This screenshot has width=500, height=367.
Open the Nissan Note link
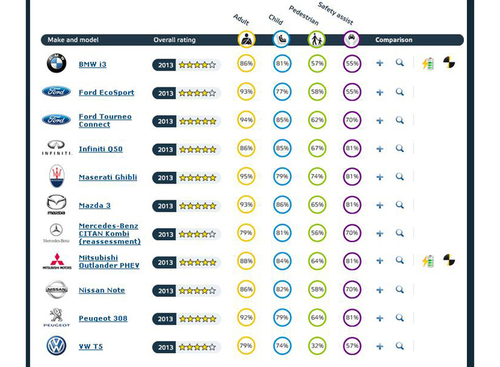[x=101, y=290]
